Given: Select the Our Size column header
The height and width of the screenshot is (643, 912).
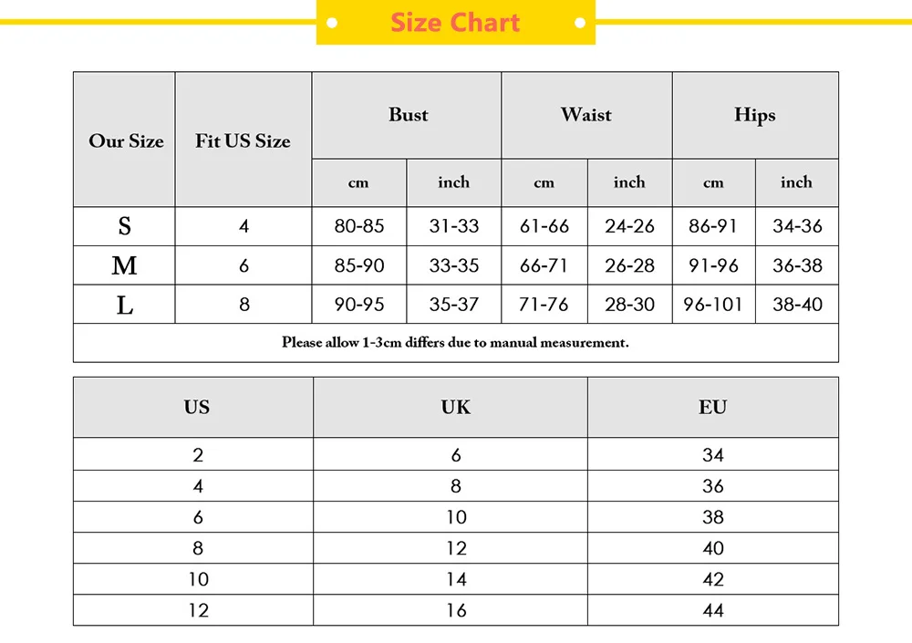Looking at the screenshot, I should point(126,140).
